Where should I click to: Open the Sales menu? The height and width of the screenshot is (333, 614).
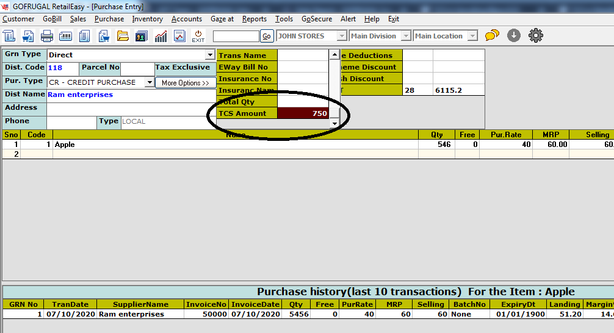coord(78,19)
